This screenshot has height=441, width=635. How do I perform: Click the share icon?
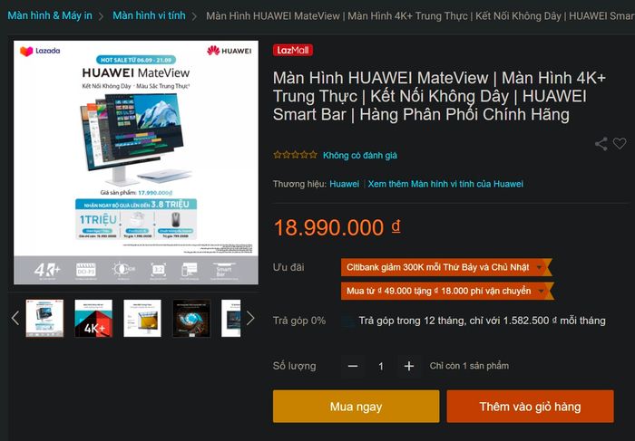[x=601, y=144]
